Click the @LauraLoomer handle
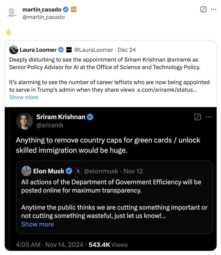 (93, 50)
